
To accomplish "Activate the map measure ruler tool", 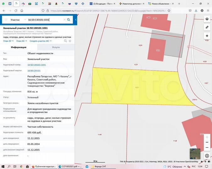I will pyautogui.click(x=207, y=27).
